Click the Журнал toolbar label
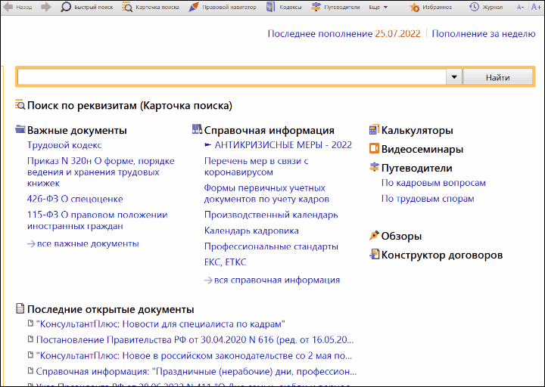This screenshot has width=545, height=387. click(493, 7)
